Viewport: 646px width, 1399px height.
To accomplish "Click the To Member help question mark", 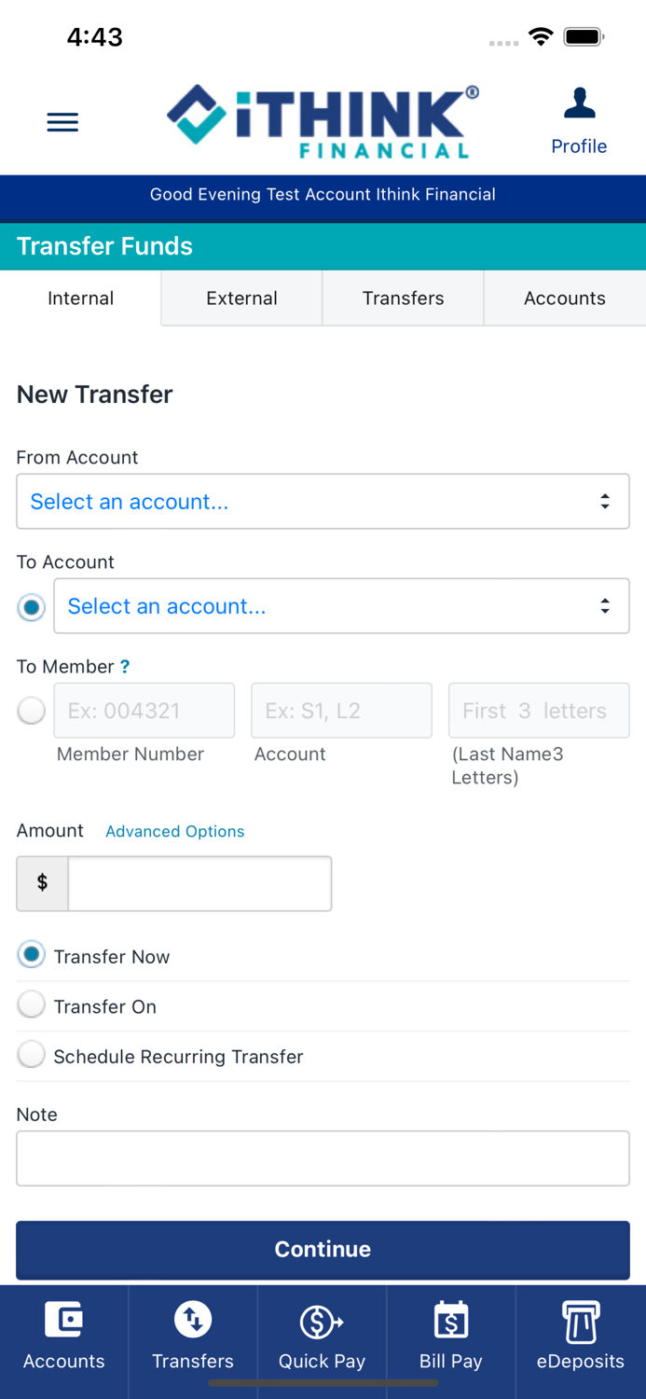I will 124,666.
